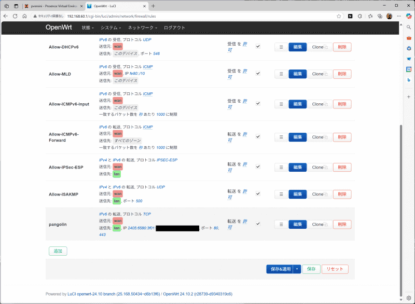415x304 pixels.
Task: Switch to the Proxmox Virtual Environment tab
Action: coord(54,6)
